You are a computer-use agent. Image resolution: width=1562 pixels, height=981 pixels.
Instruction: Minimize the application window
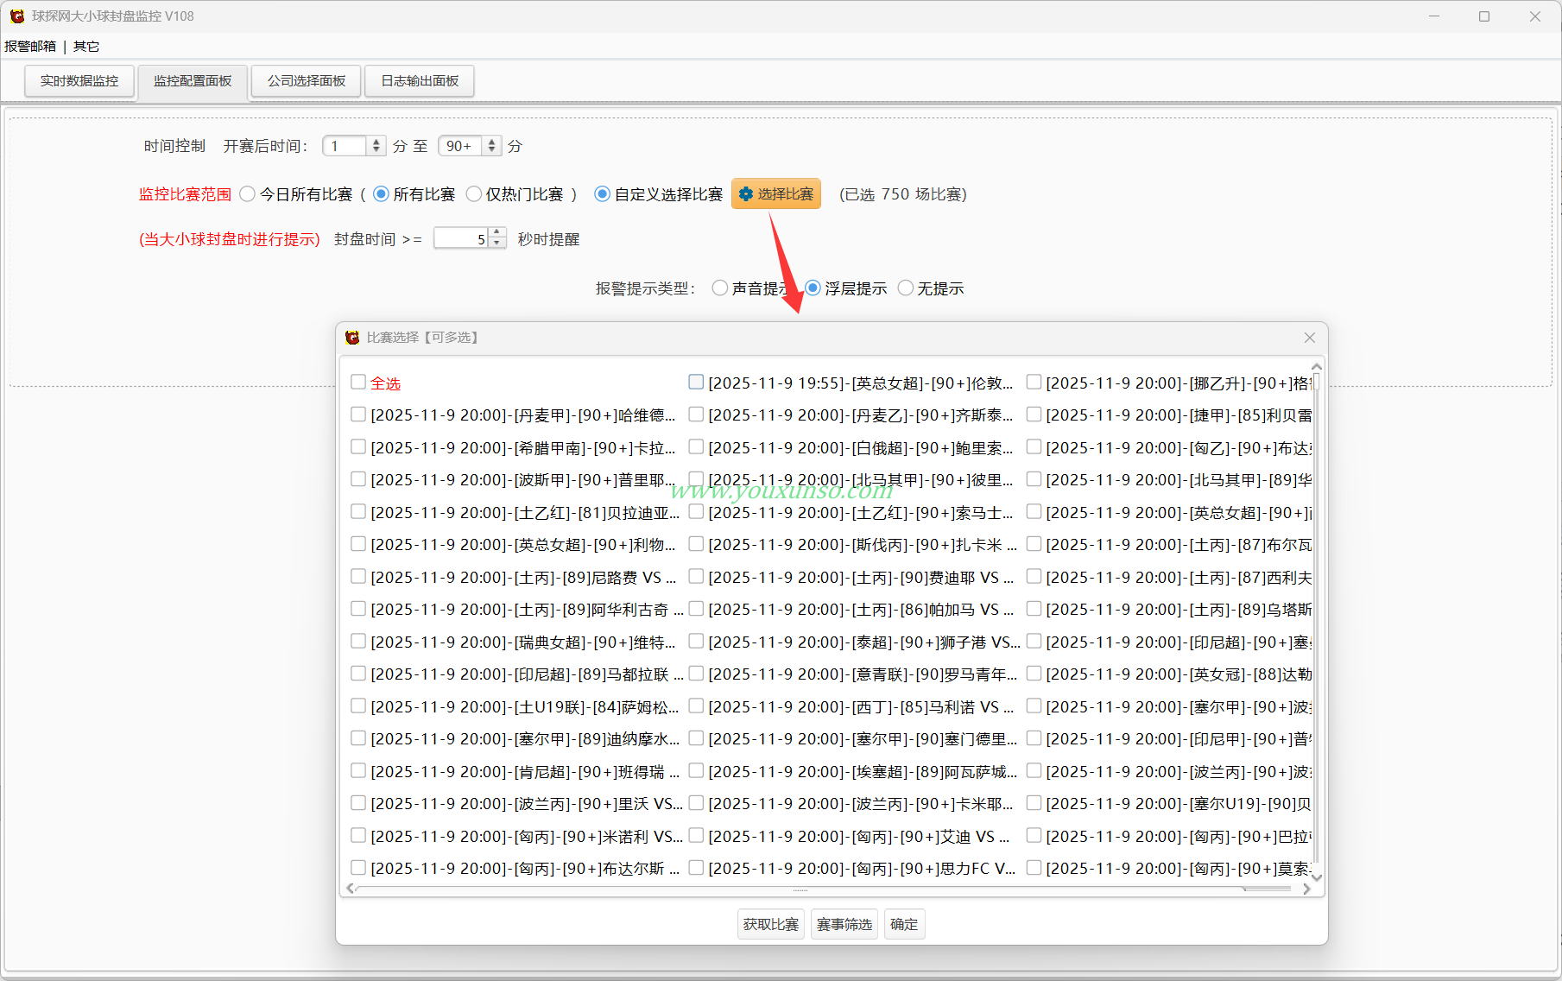point(1433,16)
